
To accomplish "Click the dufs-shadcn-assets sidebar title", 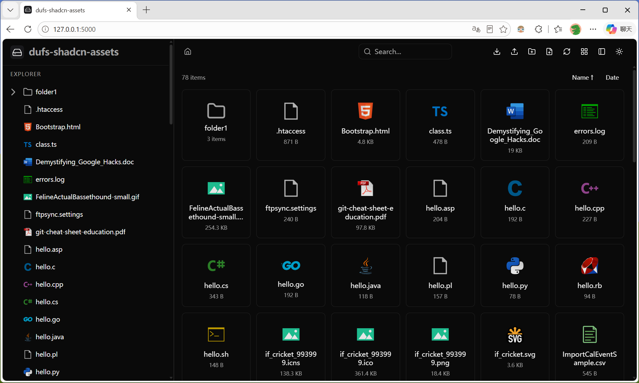I will click(x=74, y=52).
